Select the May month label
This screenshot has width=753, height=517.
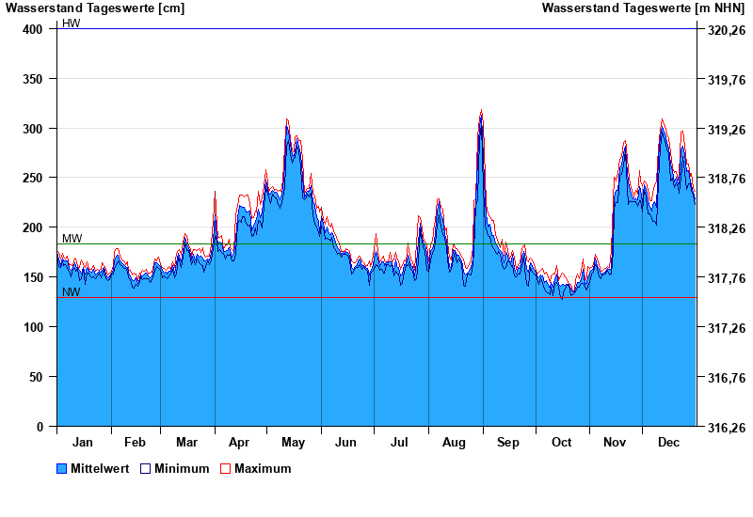[293, 442]
